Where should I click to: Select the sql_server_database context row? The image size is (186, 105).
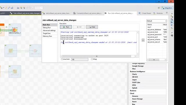point(157,29)
